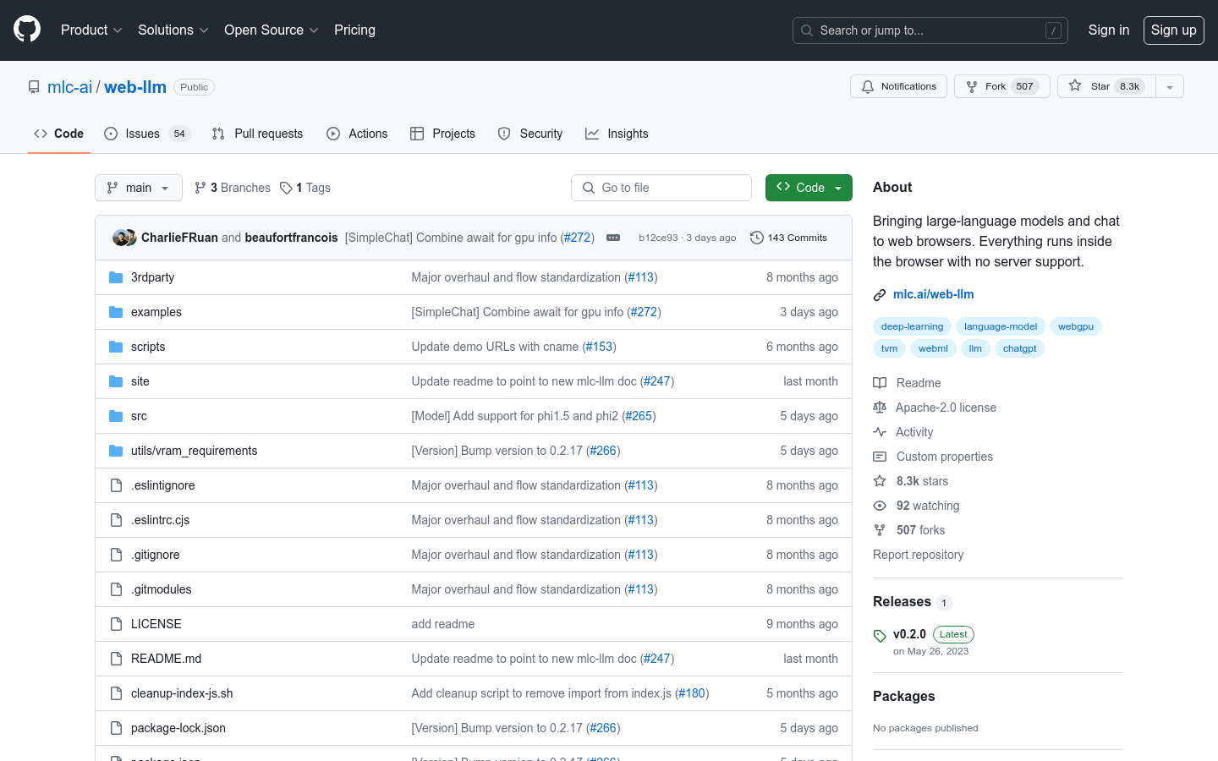The image size is (1218, 761).
Task: Open the Projects tab
Action: click(442, 134)
